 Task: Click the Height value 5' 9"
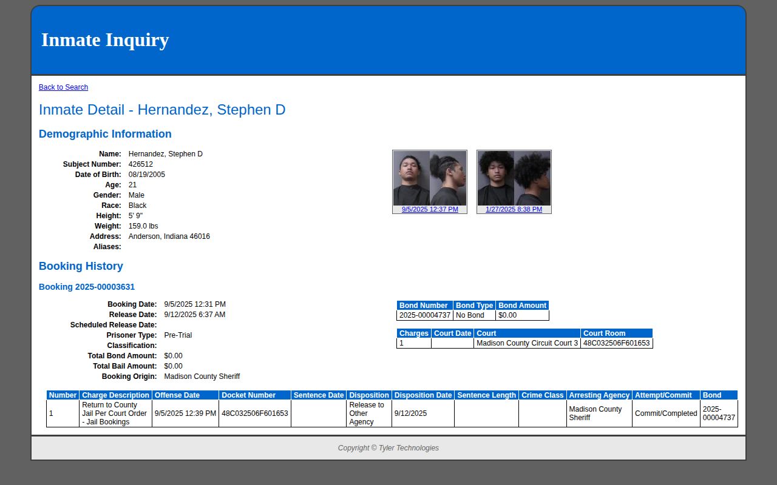point(135,216)
